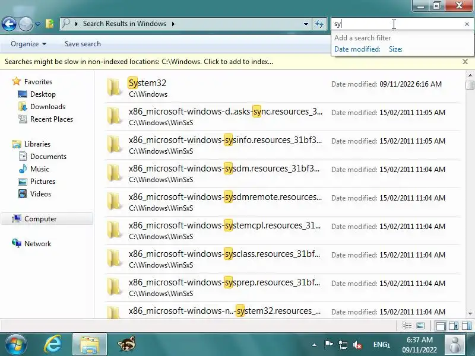Switch to details view icon at bottom
The width and height of the screenshot is (475, 356).
click(407, 326)
